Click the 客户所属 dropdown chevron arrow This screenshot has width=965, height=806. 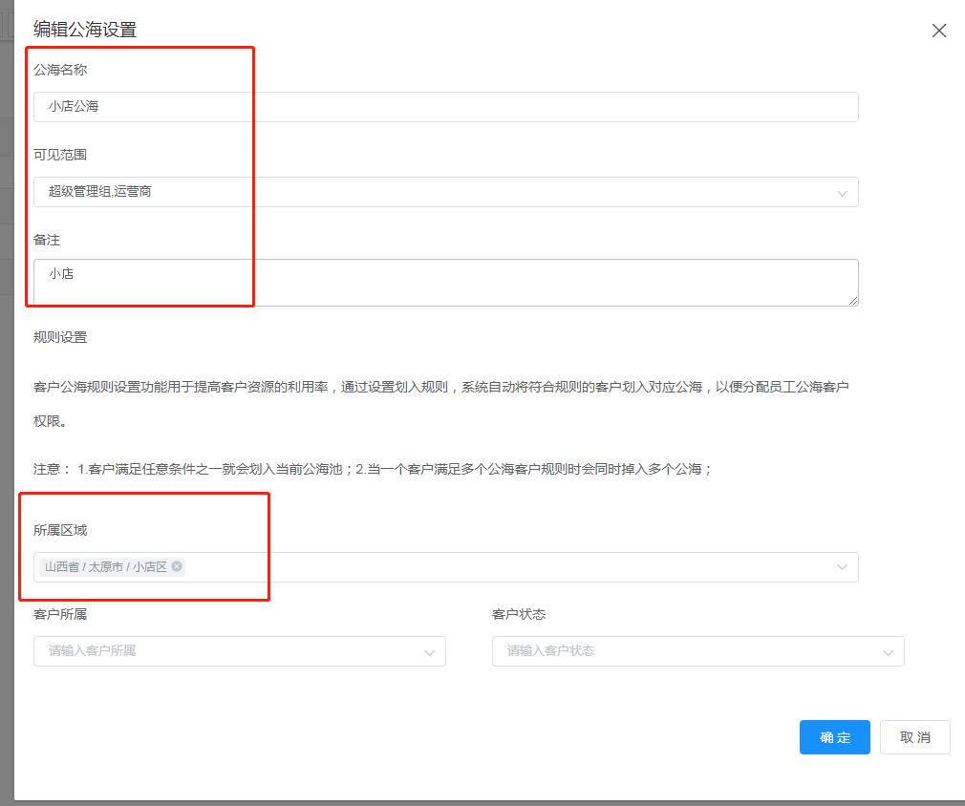point(429,652)
